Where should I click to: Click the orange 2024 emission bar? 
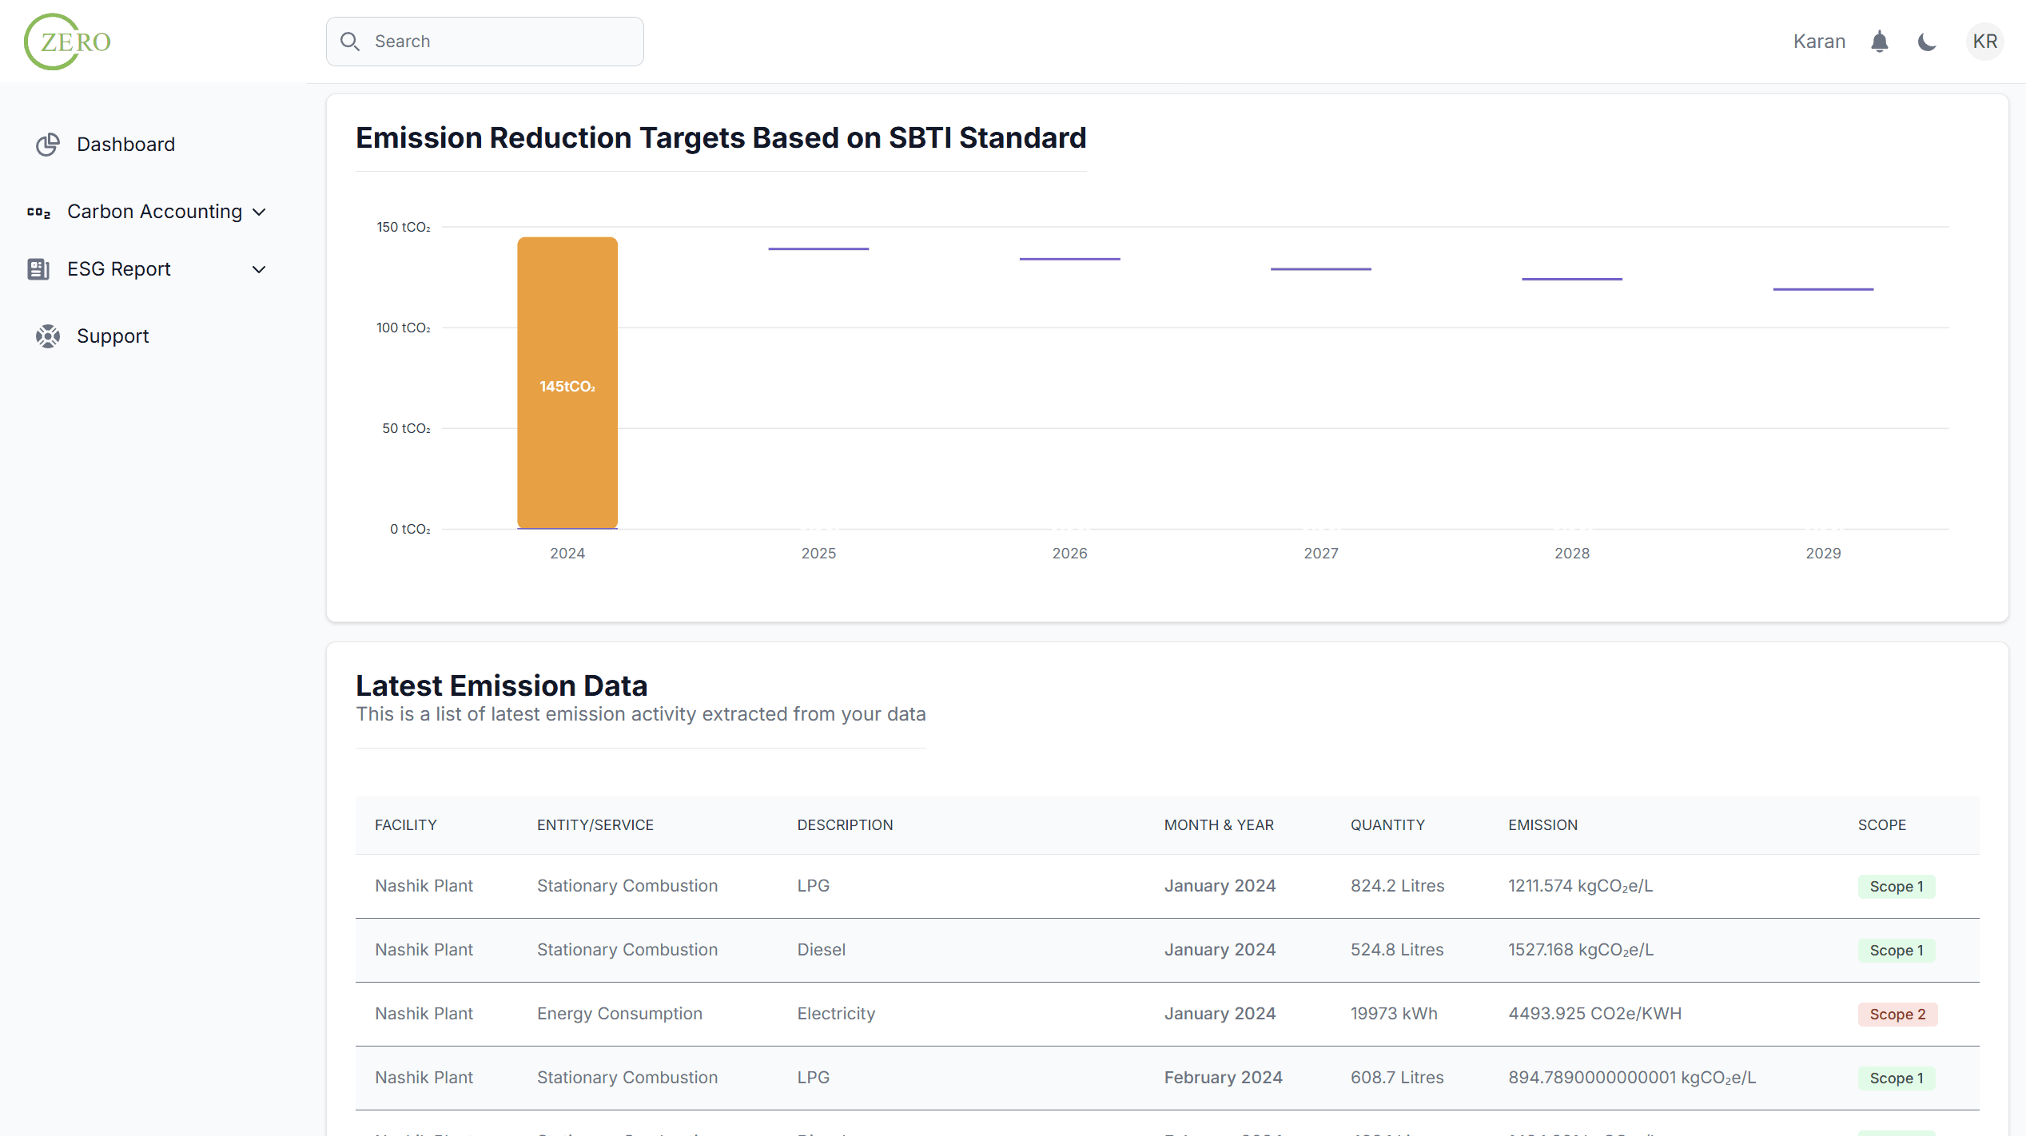tap(567, 383)
